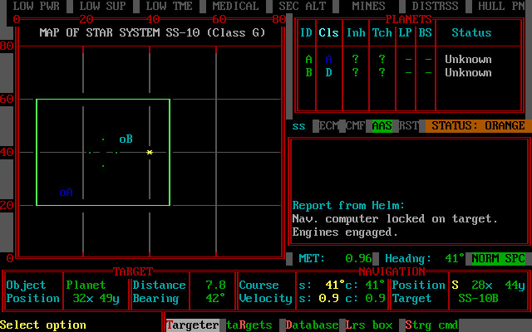Click planet oA marker on star map
Image resolution: width=532 pixels, height=332 pixels.
(66, 192)
